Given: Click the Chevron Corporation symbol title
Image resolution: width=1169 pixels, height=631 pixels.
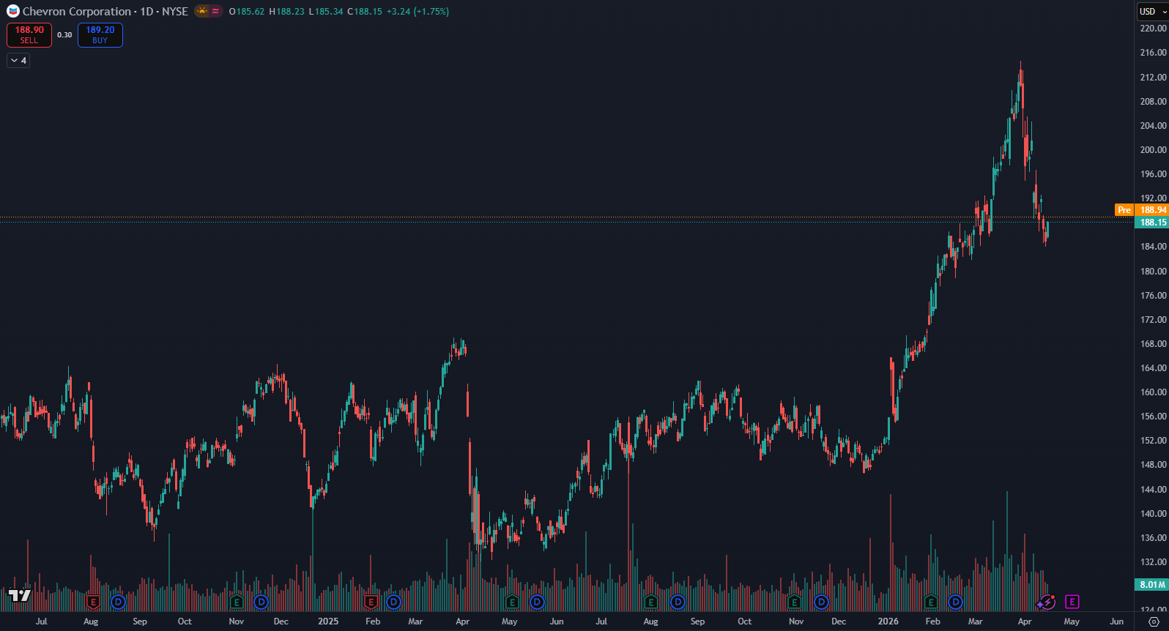Looking at the screenshot, I should [x=77, y=12].
